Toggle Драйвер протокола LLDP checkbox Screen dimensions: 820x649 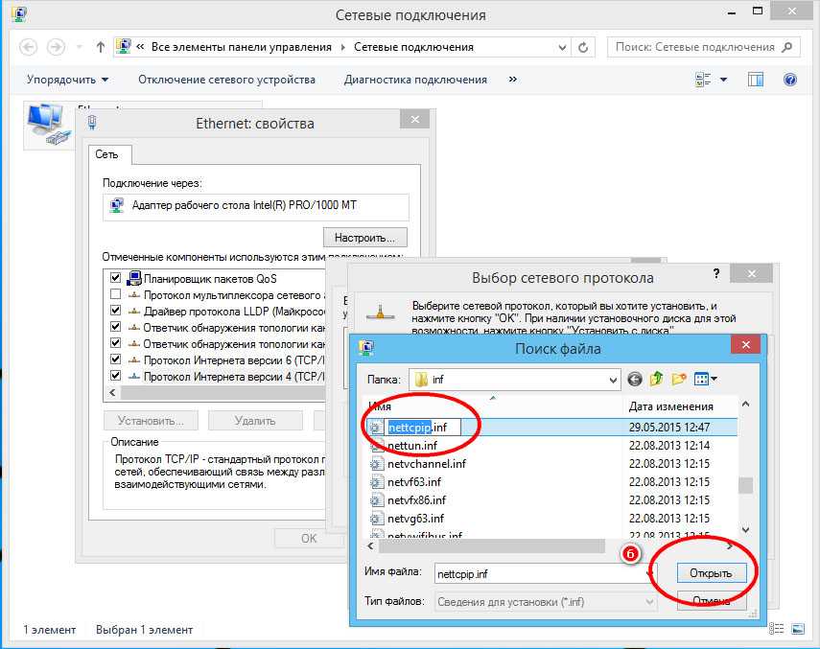click(x=116, y=312)
